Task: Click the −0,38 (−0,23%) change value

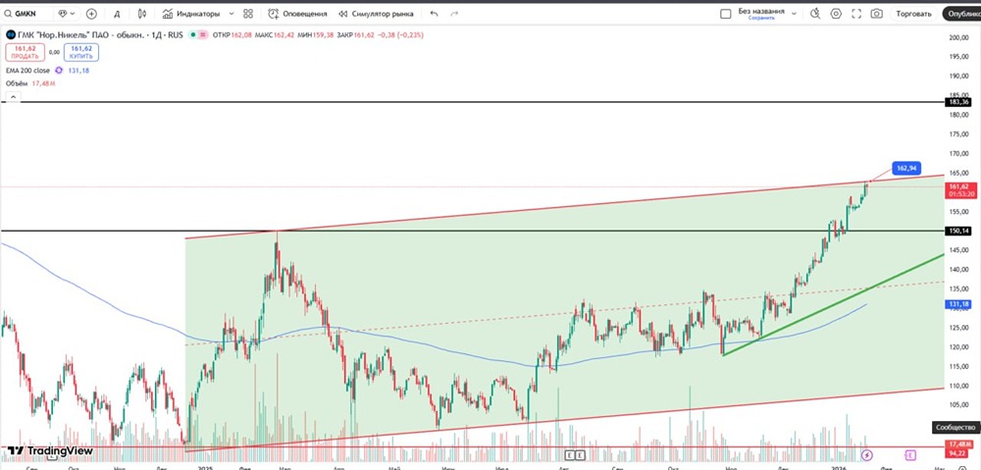Action: click(x=400, y=35)
